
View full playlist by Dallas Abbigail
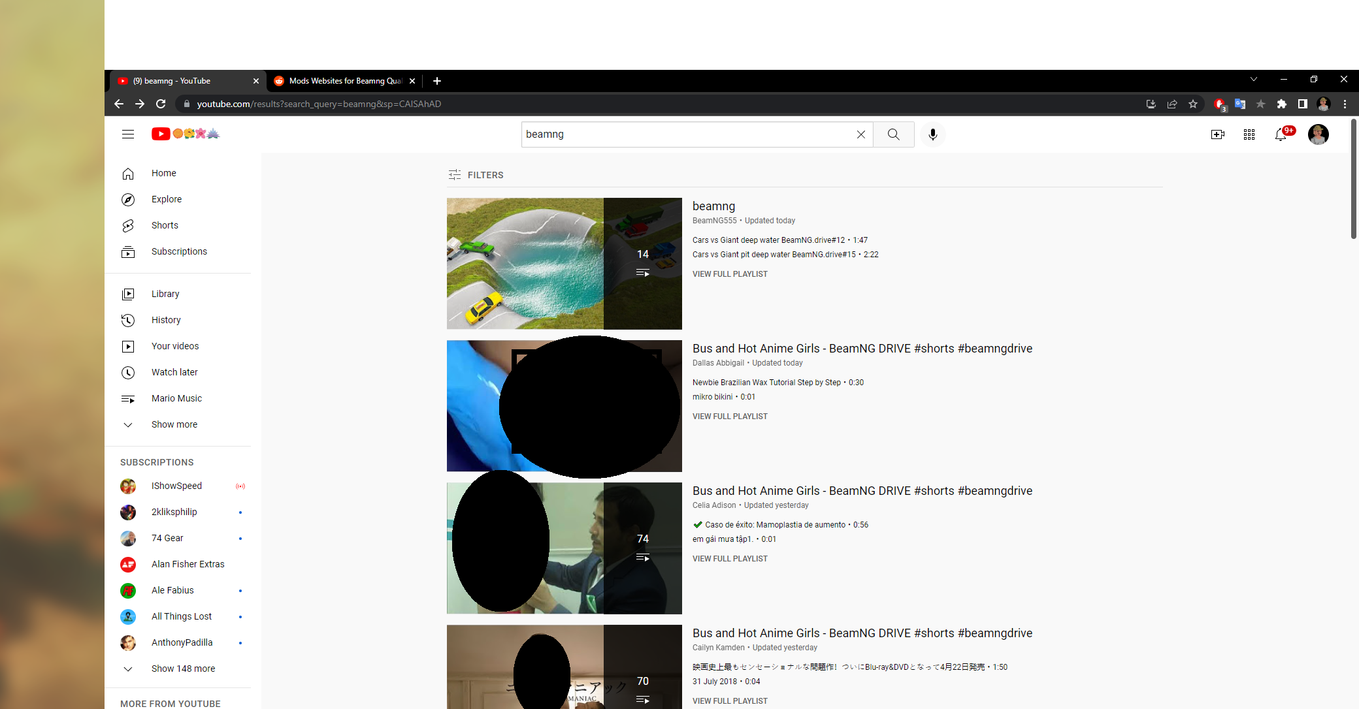pyautogui.click(x=730, y=417)
